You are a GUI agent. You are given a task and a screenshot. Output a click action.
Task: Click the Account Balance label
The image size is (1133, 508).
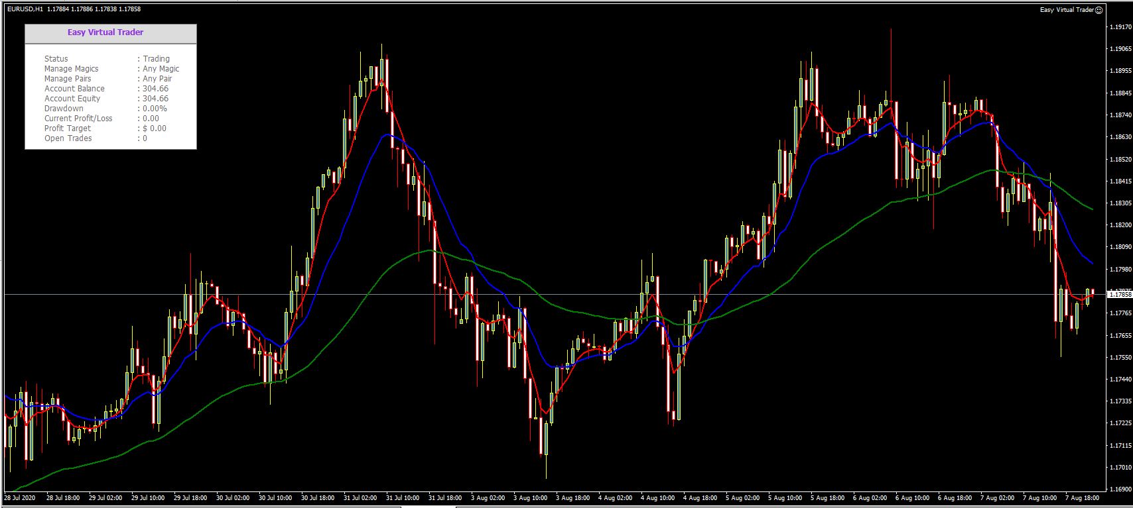74,89
